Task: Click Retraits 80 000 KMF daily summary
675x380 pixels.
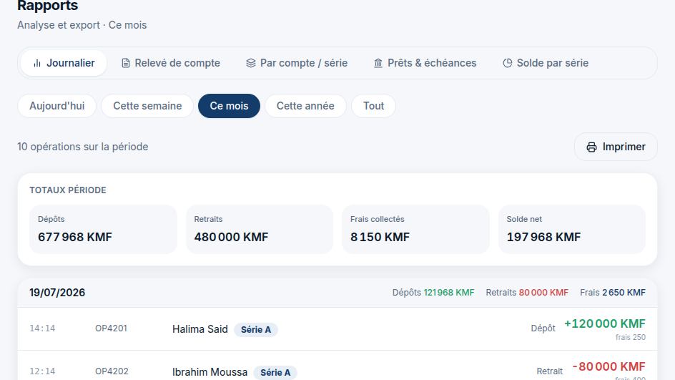Action: click(x=527, y=293)
